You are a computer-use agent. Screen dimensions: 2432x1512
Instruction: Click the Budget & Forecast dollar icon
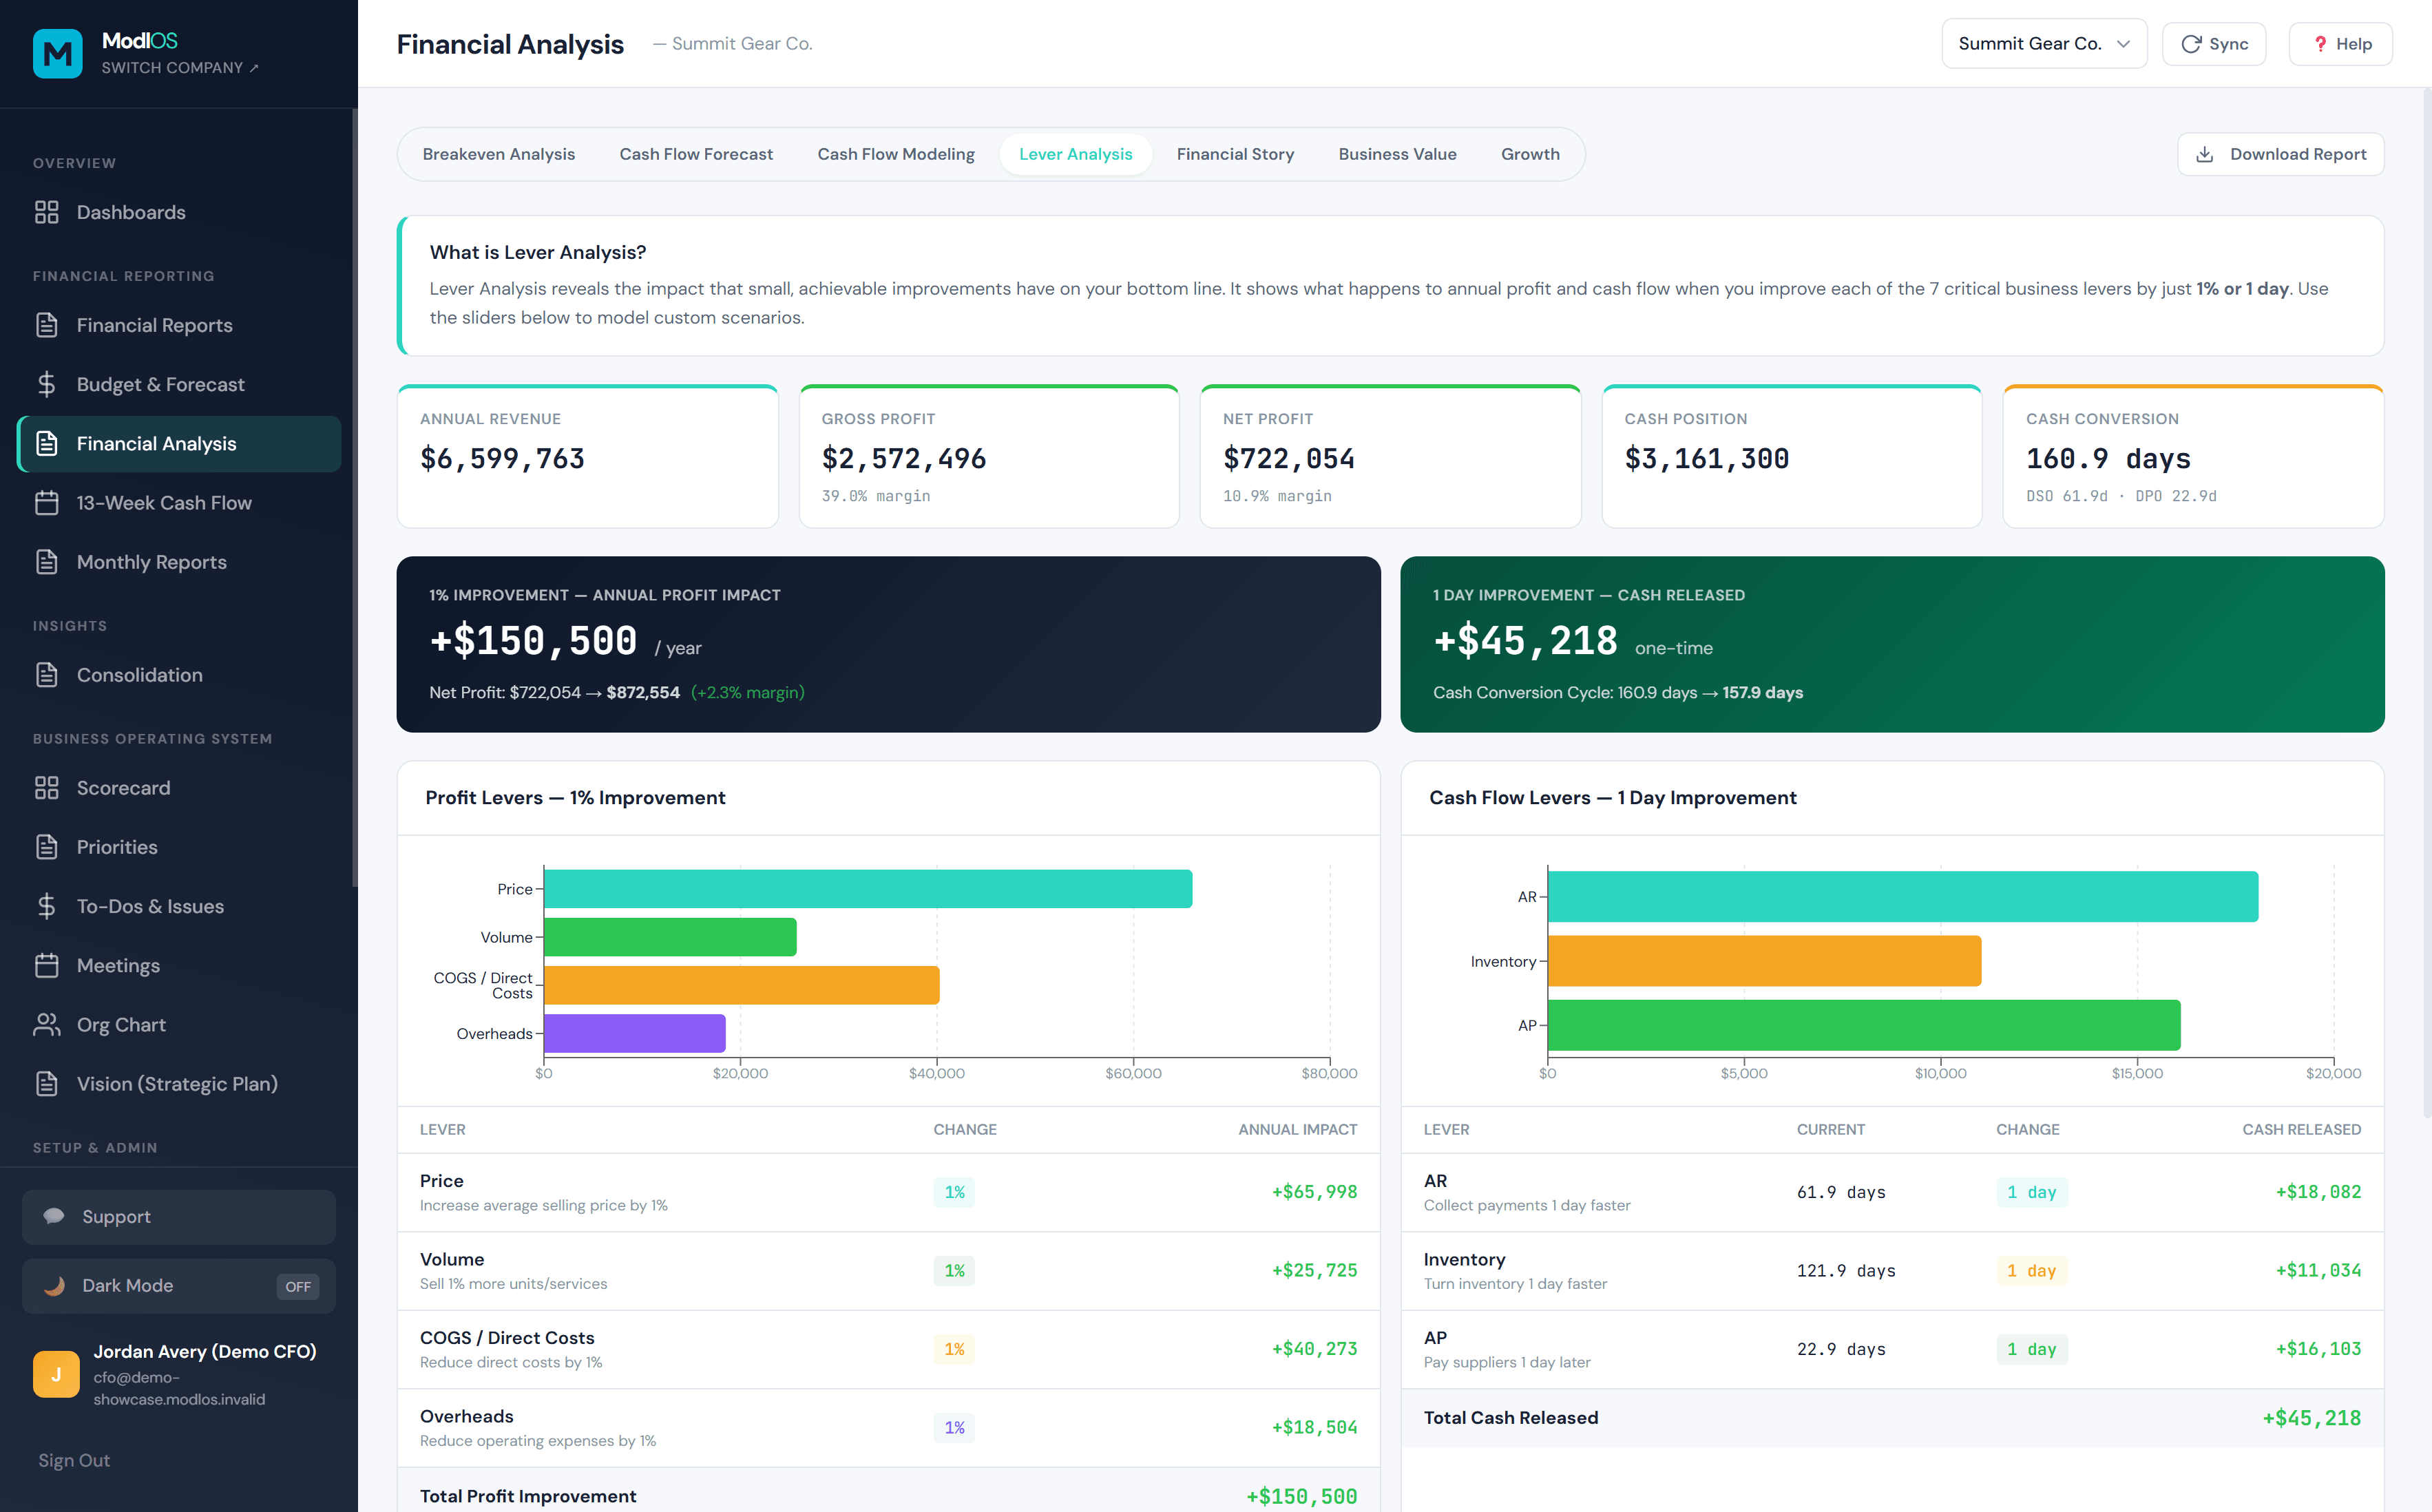pyautogui.click(x=46, y=384)
